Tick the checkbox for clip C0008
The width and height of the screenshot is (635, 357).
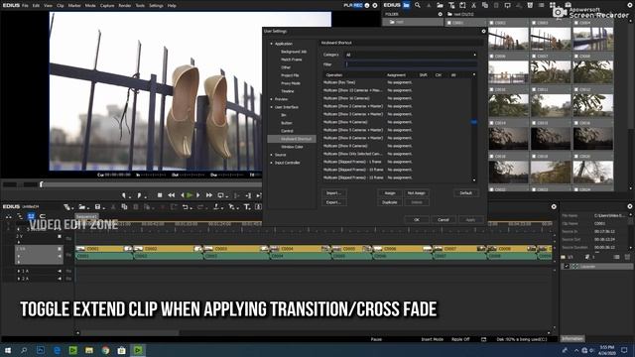click(576, 56)
